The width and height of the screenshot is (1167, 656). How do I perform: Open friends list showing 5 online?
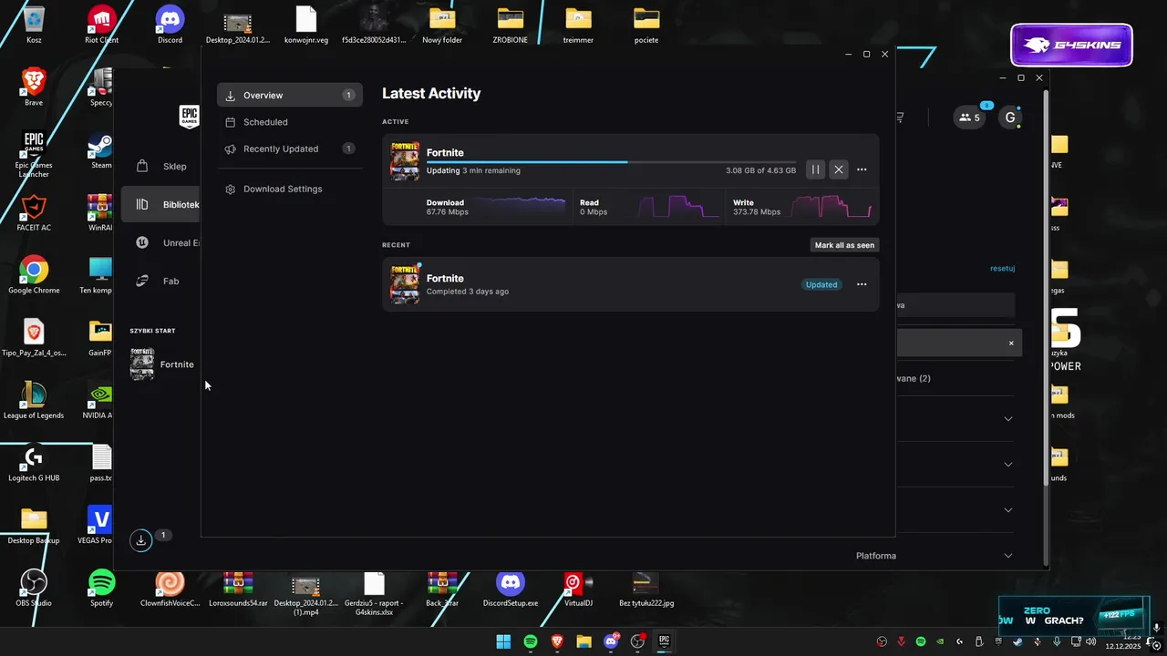click(970, 118)
